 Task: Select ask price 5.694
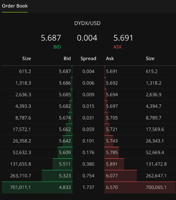point(112,95)
